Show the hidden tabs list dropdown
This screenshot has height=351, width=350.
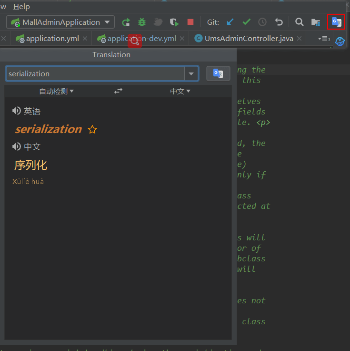click(x=324, y=39)
